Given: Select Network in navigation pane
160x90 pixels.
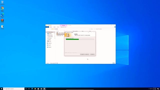Looking at the screenshot, I should 49,47.
